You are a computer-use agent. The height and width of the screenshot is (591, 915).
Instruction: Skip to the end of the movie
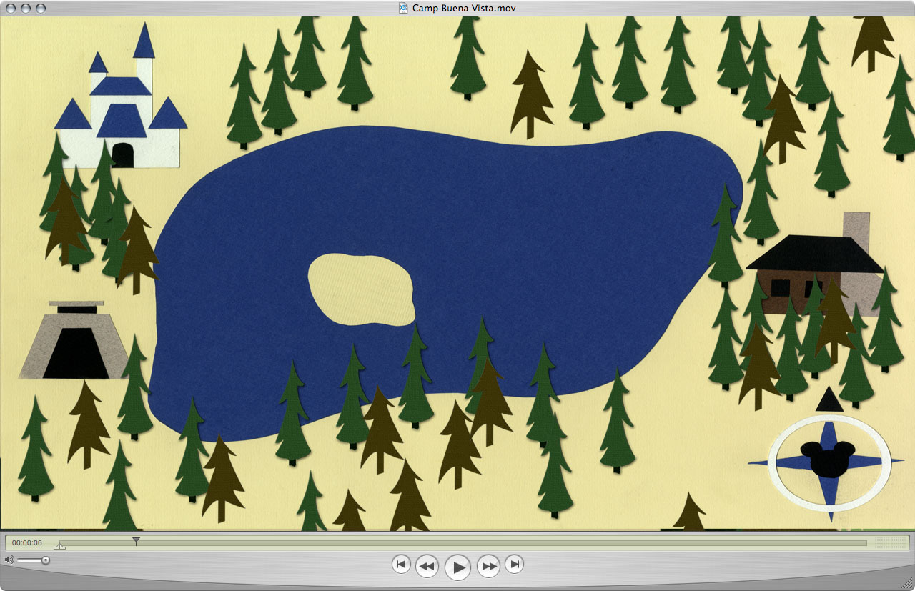[514, 565]
